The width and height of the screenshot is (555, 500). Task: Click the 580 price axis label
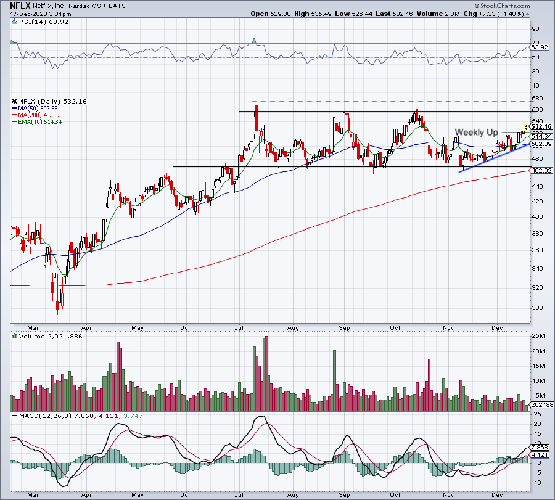[x=537, y=99]
